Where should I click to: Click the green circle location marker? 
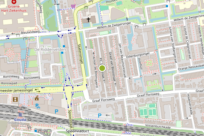tap(102, 68)
